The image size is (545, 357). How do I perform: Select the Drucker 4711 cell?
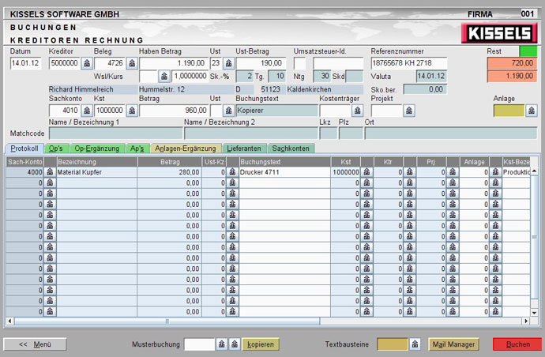click(x=284, y=172)
